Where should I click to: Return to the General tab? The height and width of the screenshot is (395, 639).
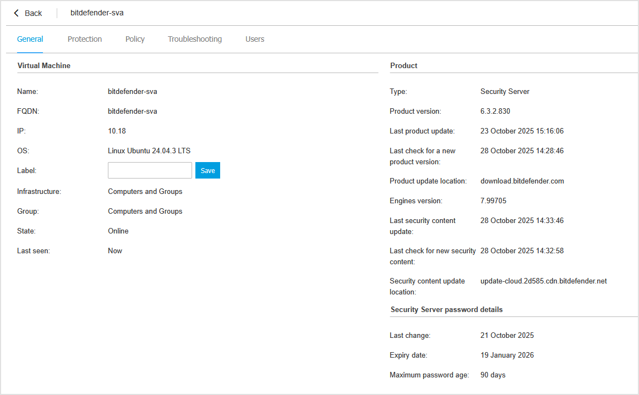30,39
